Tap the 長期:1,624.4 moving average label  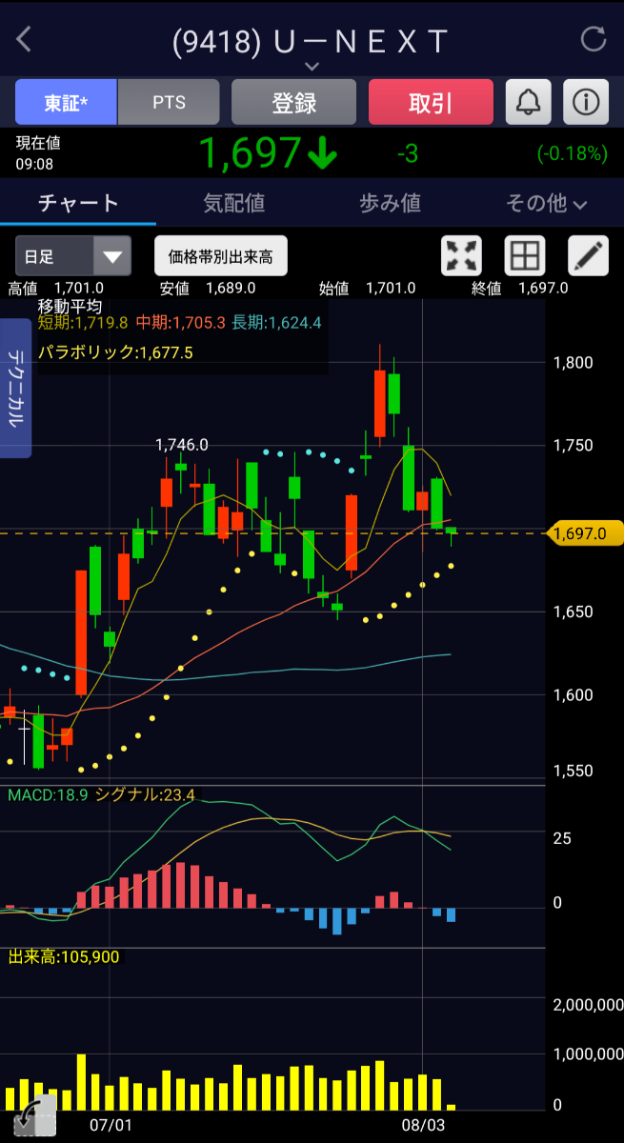[x=276, y=323]
